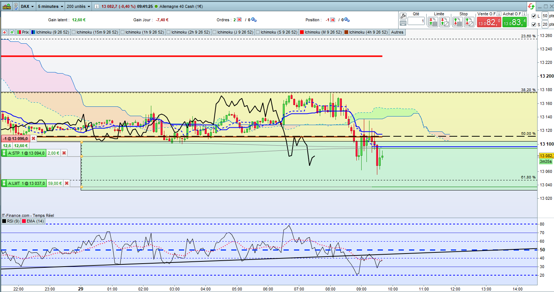This screenshot has width=554, height=292.
Task: Click the DEMO account icon
Action: tap(6, 6)
